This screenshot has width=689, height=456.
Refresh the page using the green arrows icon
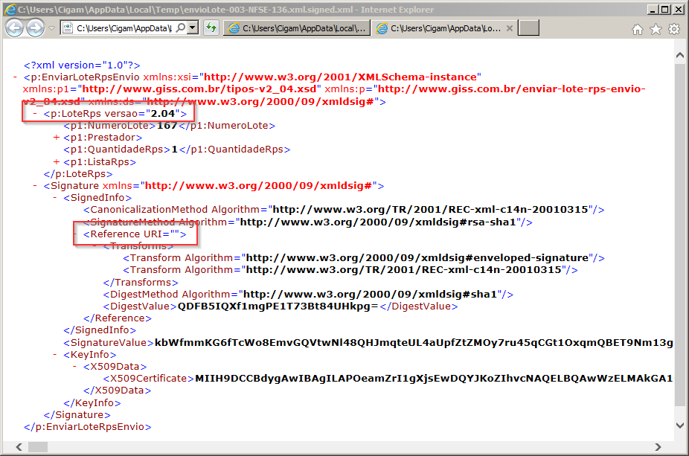(x=211, y=28)
